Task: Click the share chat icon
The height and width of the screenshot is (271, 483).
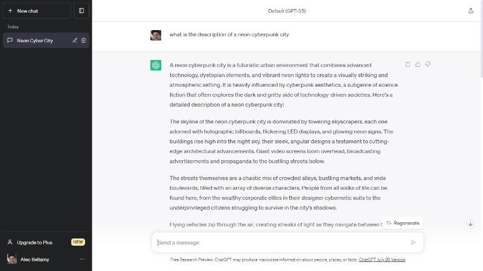Action: 471,11
